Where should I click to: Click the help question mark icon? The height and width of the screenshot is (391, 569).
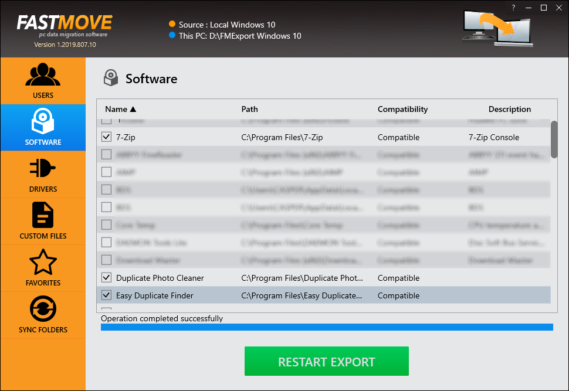[x=513, y=8]
